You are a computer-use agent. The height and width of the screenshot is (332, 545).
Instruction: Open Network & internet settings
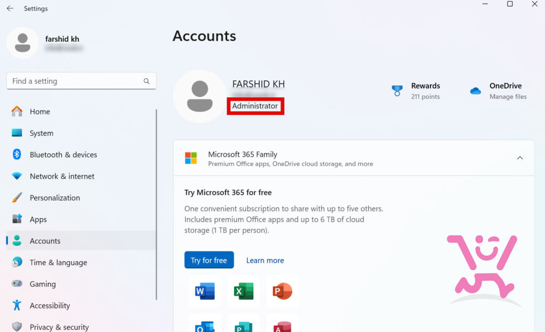pyautogui.click(x=81, y=176)
